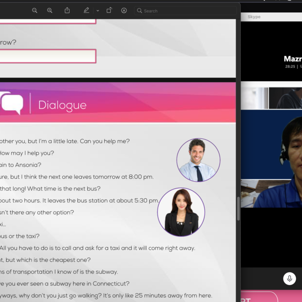The width and height of the screenshot is (302, 302).
Task: Click the Rotate page icon
Action: pos(109,10)
